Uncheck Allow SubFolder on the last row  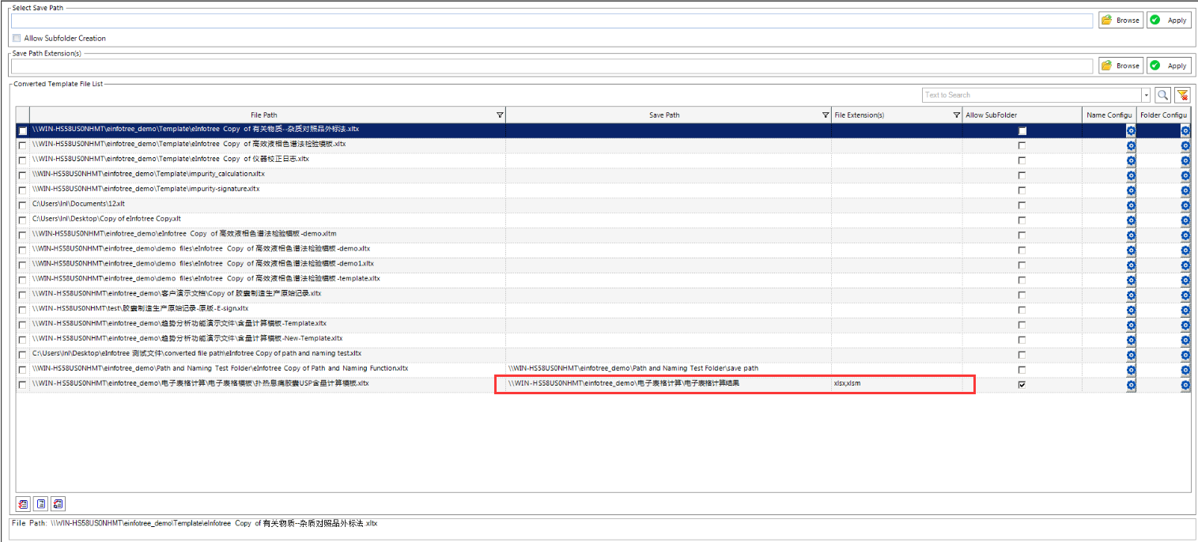tap(1022, 385)
